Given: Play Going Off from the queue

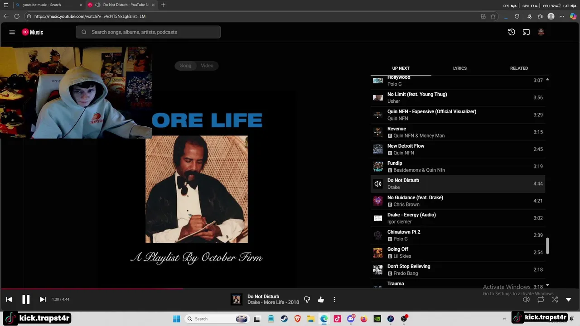Looking at the screenshot, I should (458, 253).
